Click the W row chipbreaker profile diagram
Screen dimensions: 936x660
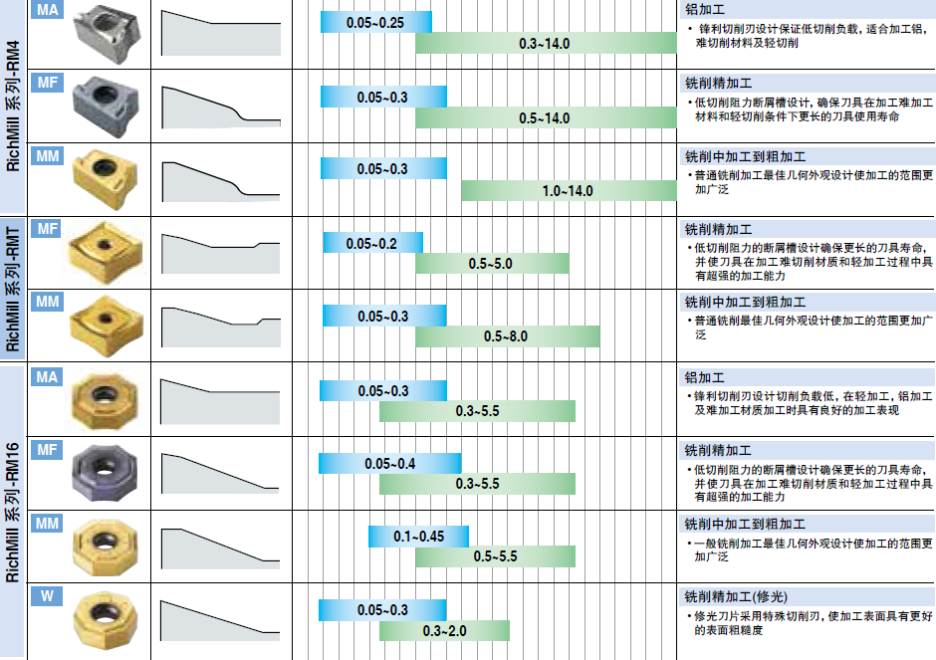(x=220, y=621)
